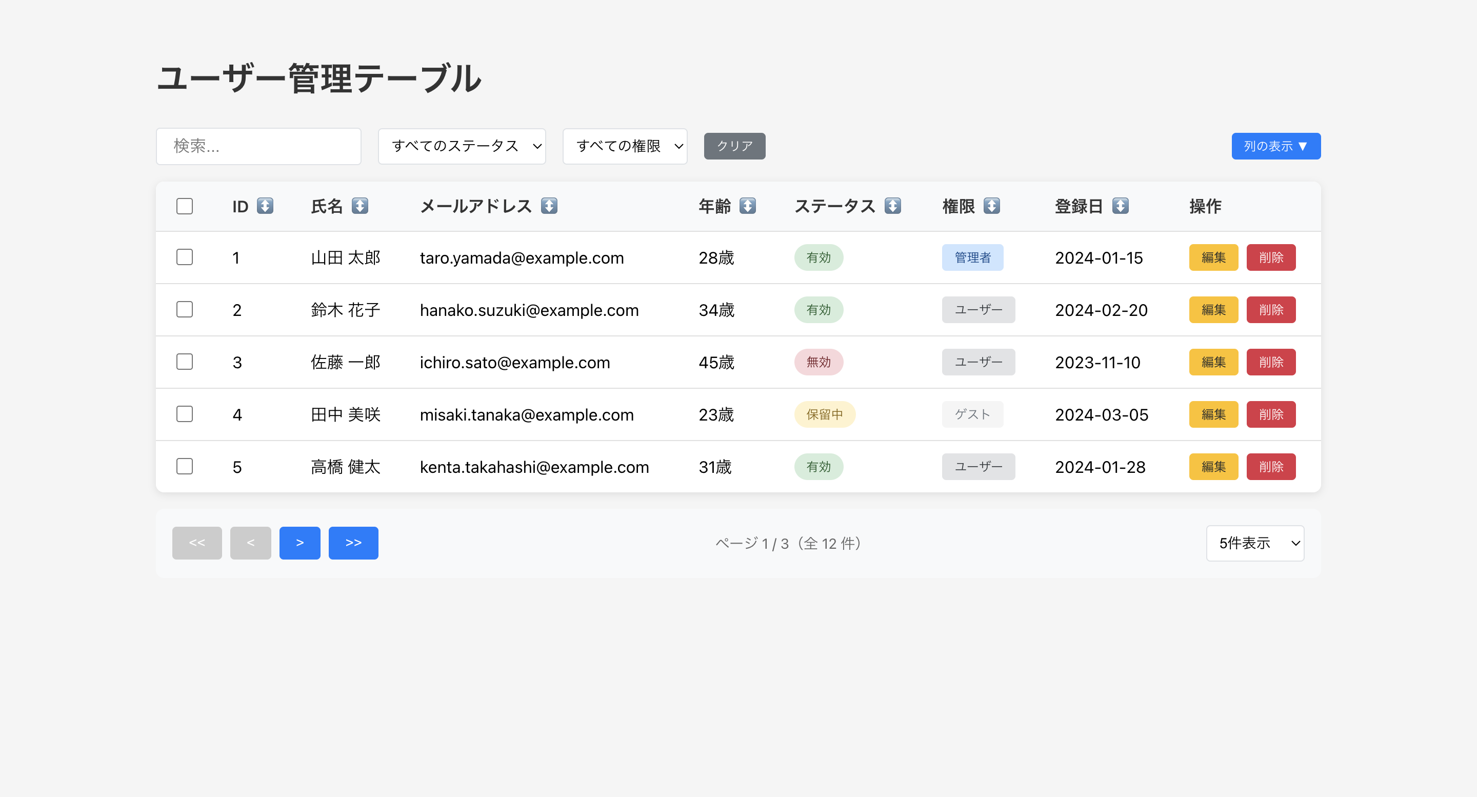Click the クリア filter button
This screenshot has height=797, width=1477.
click(x=734, y=146)
